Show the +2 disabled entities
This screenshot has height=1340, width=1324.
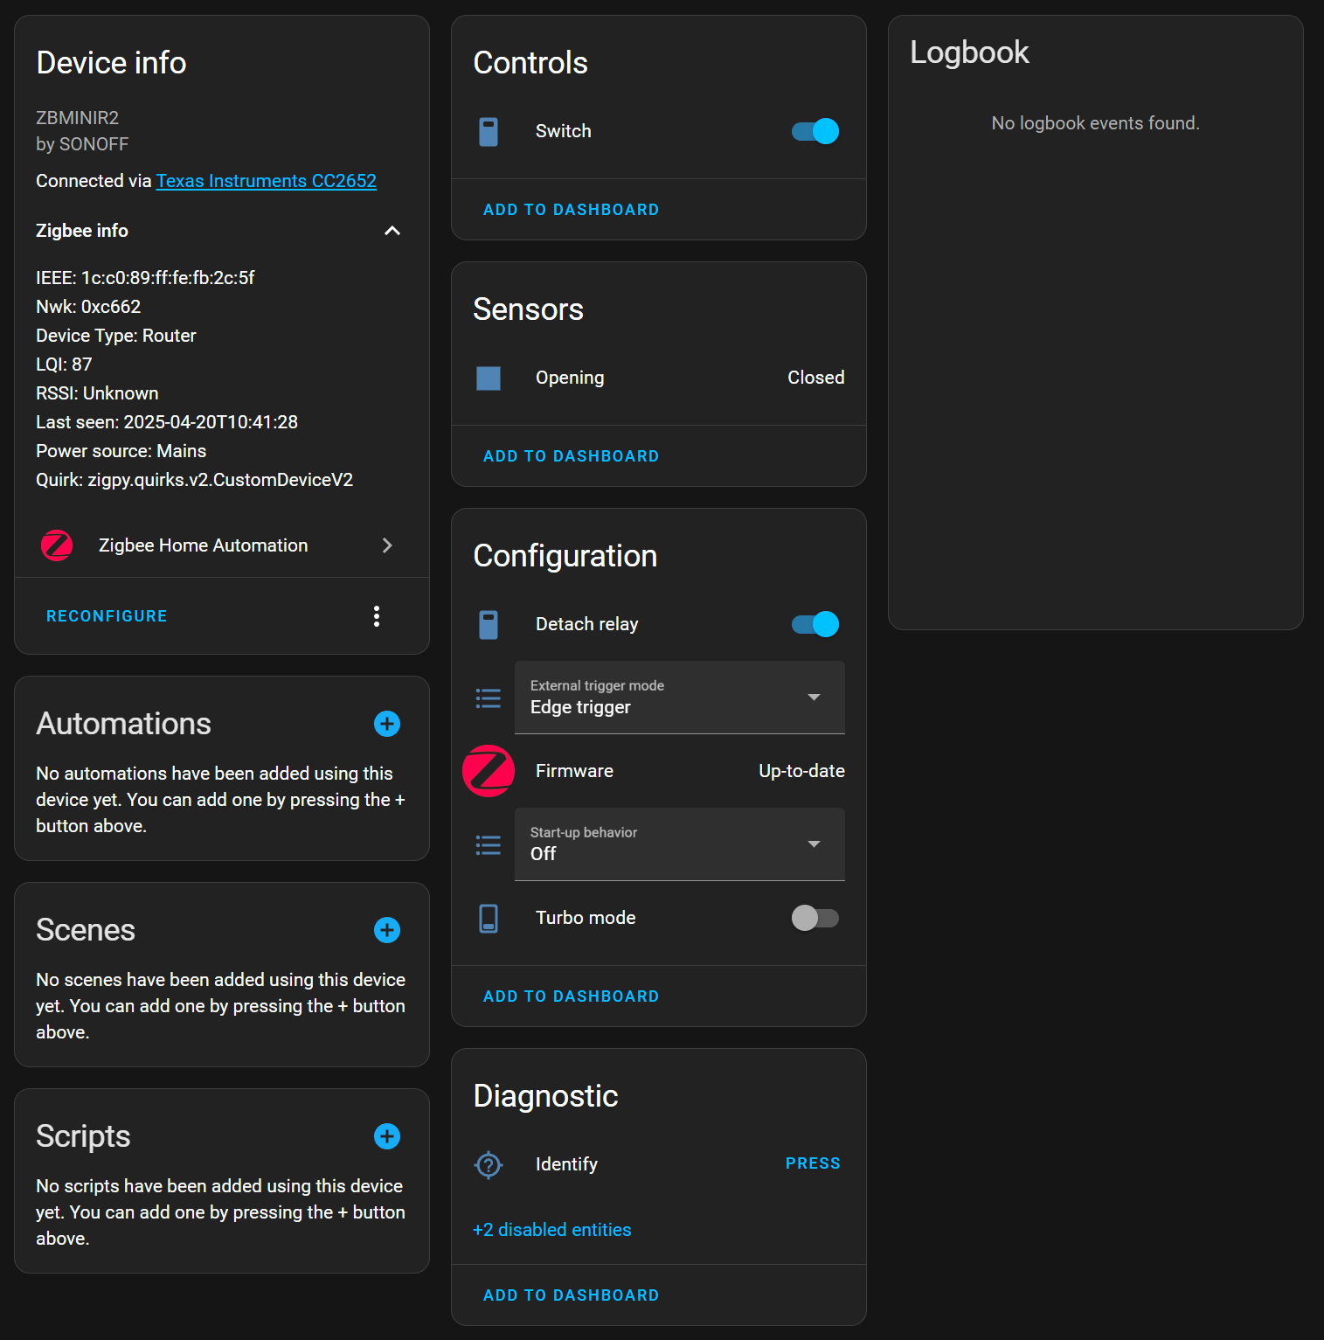tap(551, 1229)
